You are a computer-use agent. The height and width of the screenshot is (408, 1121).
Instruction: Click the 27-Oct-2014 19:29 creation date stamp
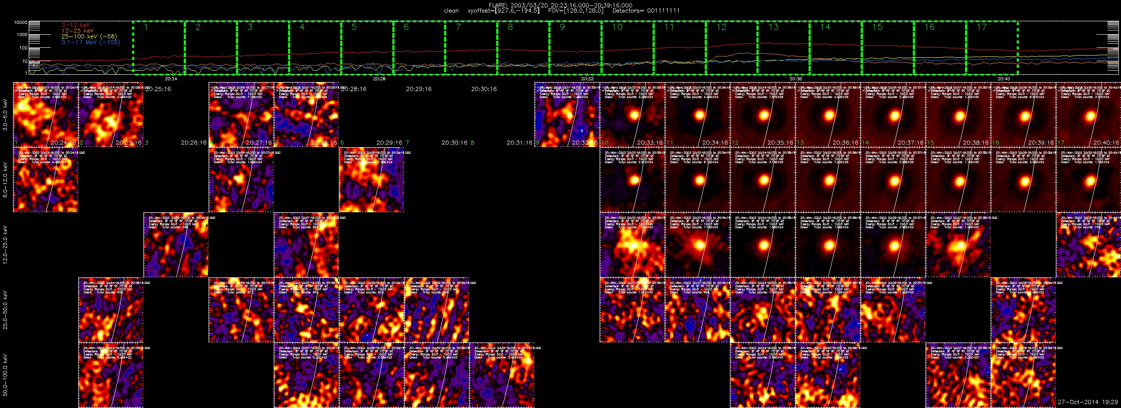1088,402
